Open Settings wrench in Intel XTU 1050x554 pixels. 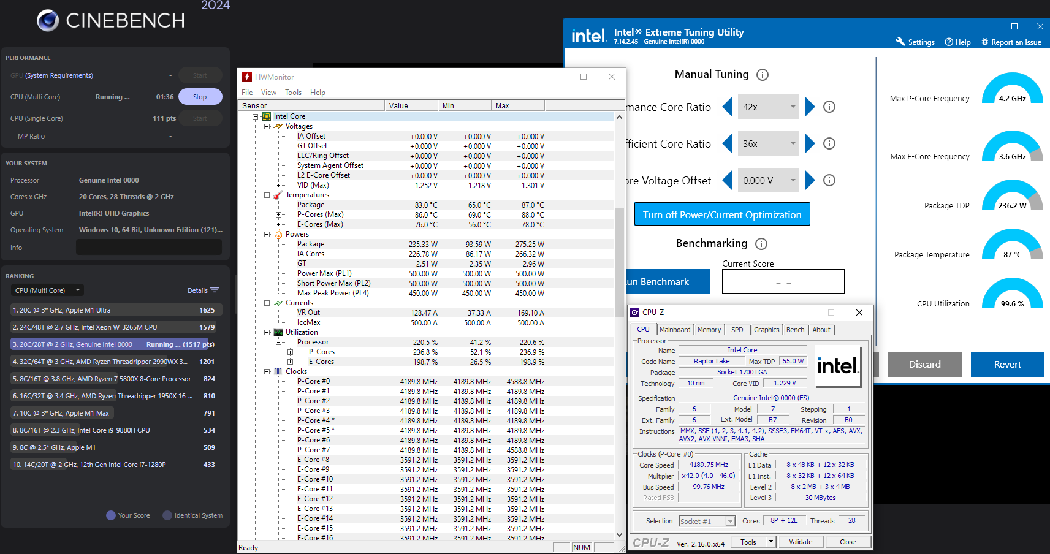[x=900, y=42]
